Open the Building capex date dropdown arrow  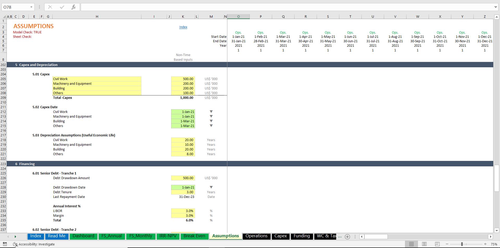pos(211,121)
